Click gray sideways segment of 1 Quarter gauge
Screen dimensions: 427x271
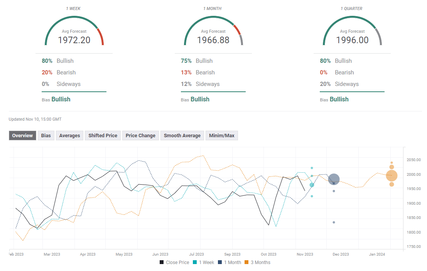tap(379, 36)
